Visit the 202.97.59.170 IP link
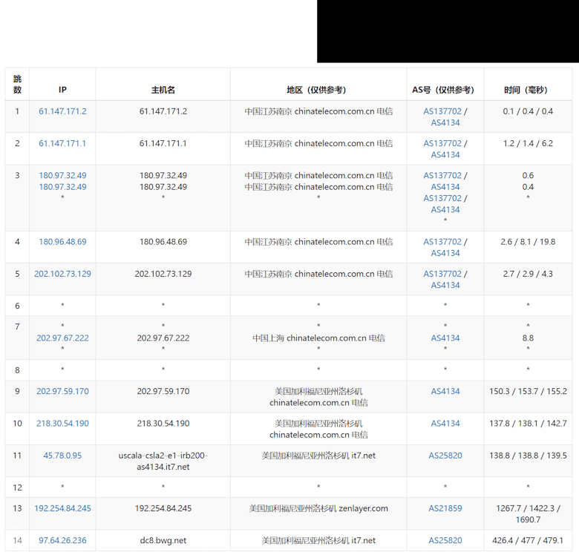The height and width of the screenshot is (558, 579). click(62, 392)
